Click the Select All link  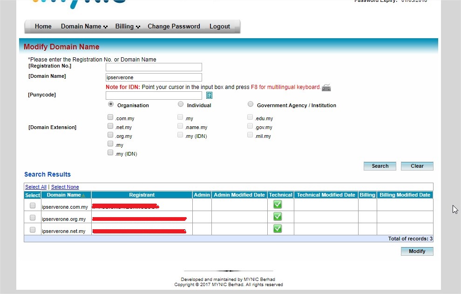point(36,187)
